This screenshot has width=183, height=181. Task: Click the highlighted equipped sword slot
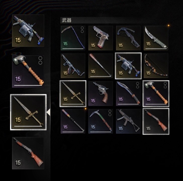click(x=28, y=112)
